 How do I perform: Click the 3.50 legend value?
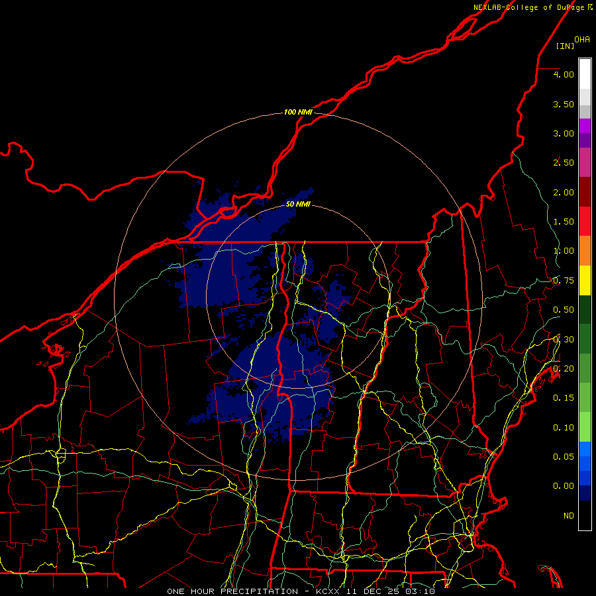coord(564,104)
